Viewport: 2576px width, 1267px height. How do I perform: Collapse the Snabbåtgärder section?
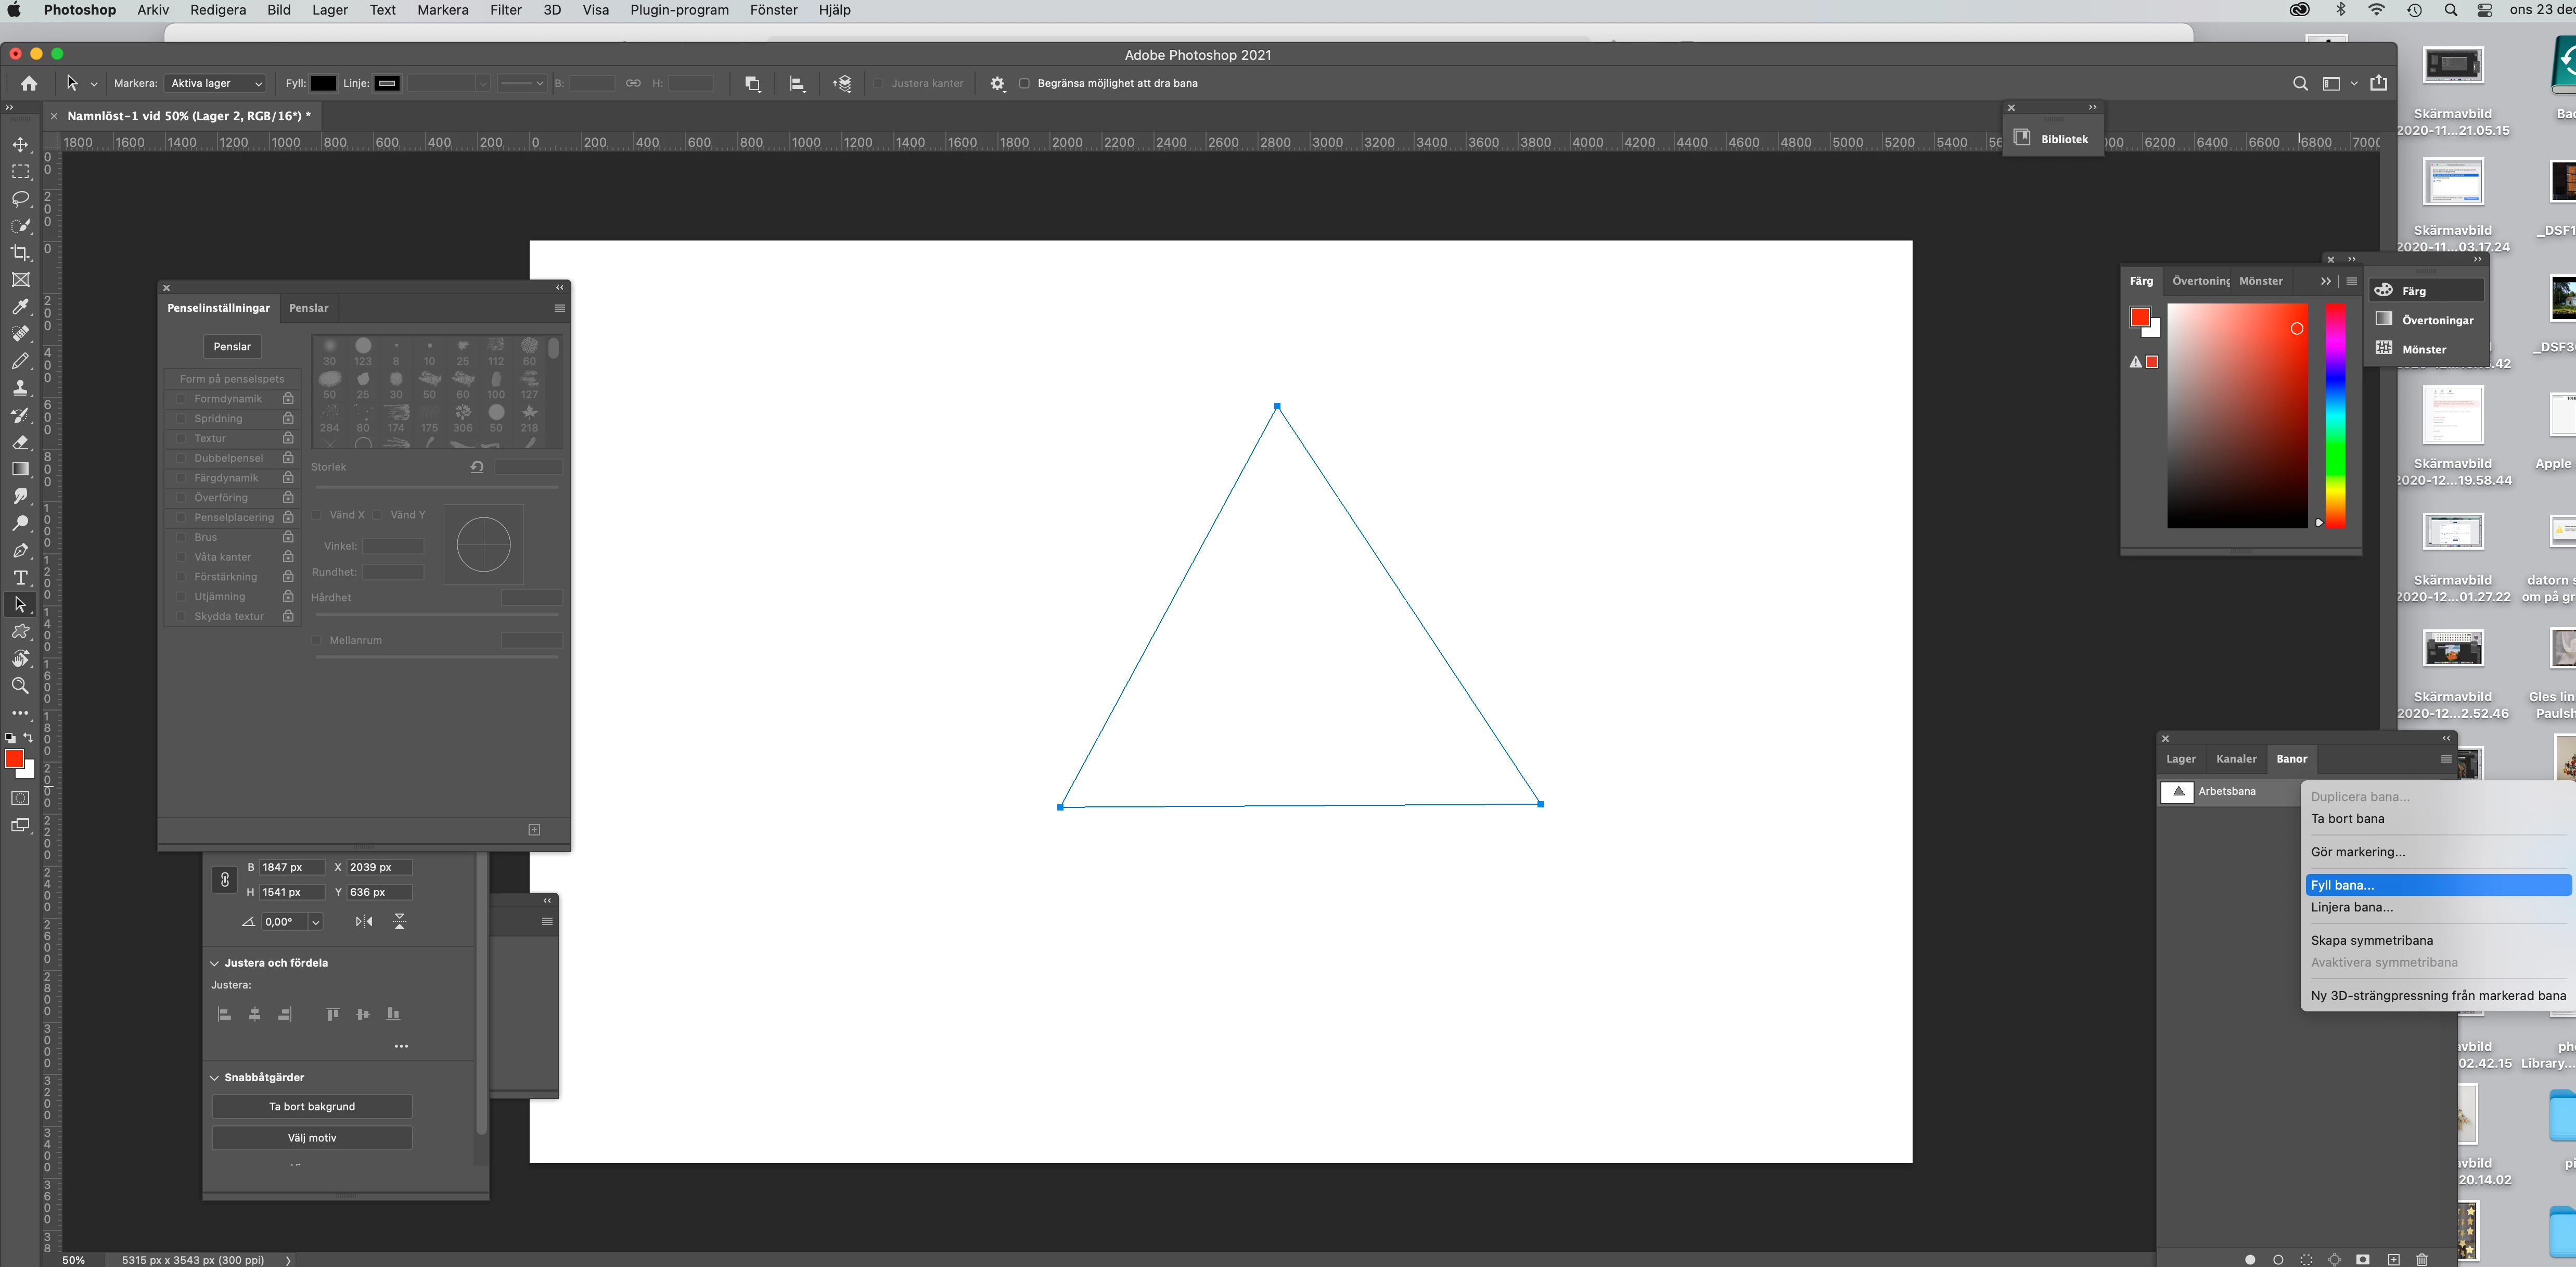214,1077
